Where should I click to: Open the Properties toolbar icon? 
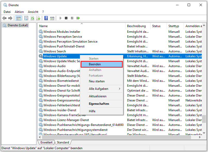click(x=26, y=18)
